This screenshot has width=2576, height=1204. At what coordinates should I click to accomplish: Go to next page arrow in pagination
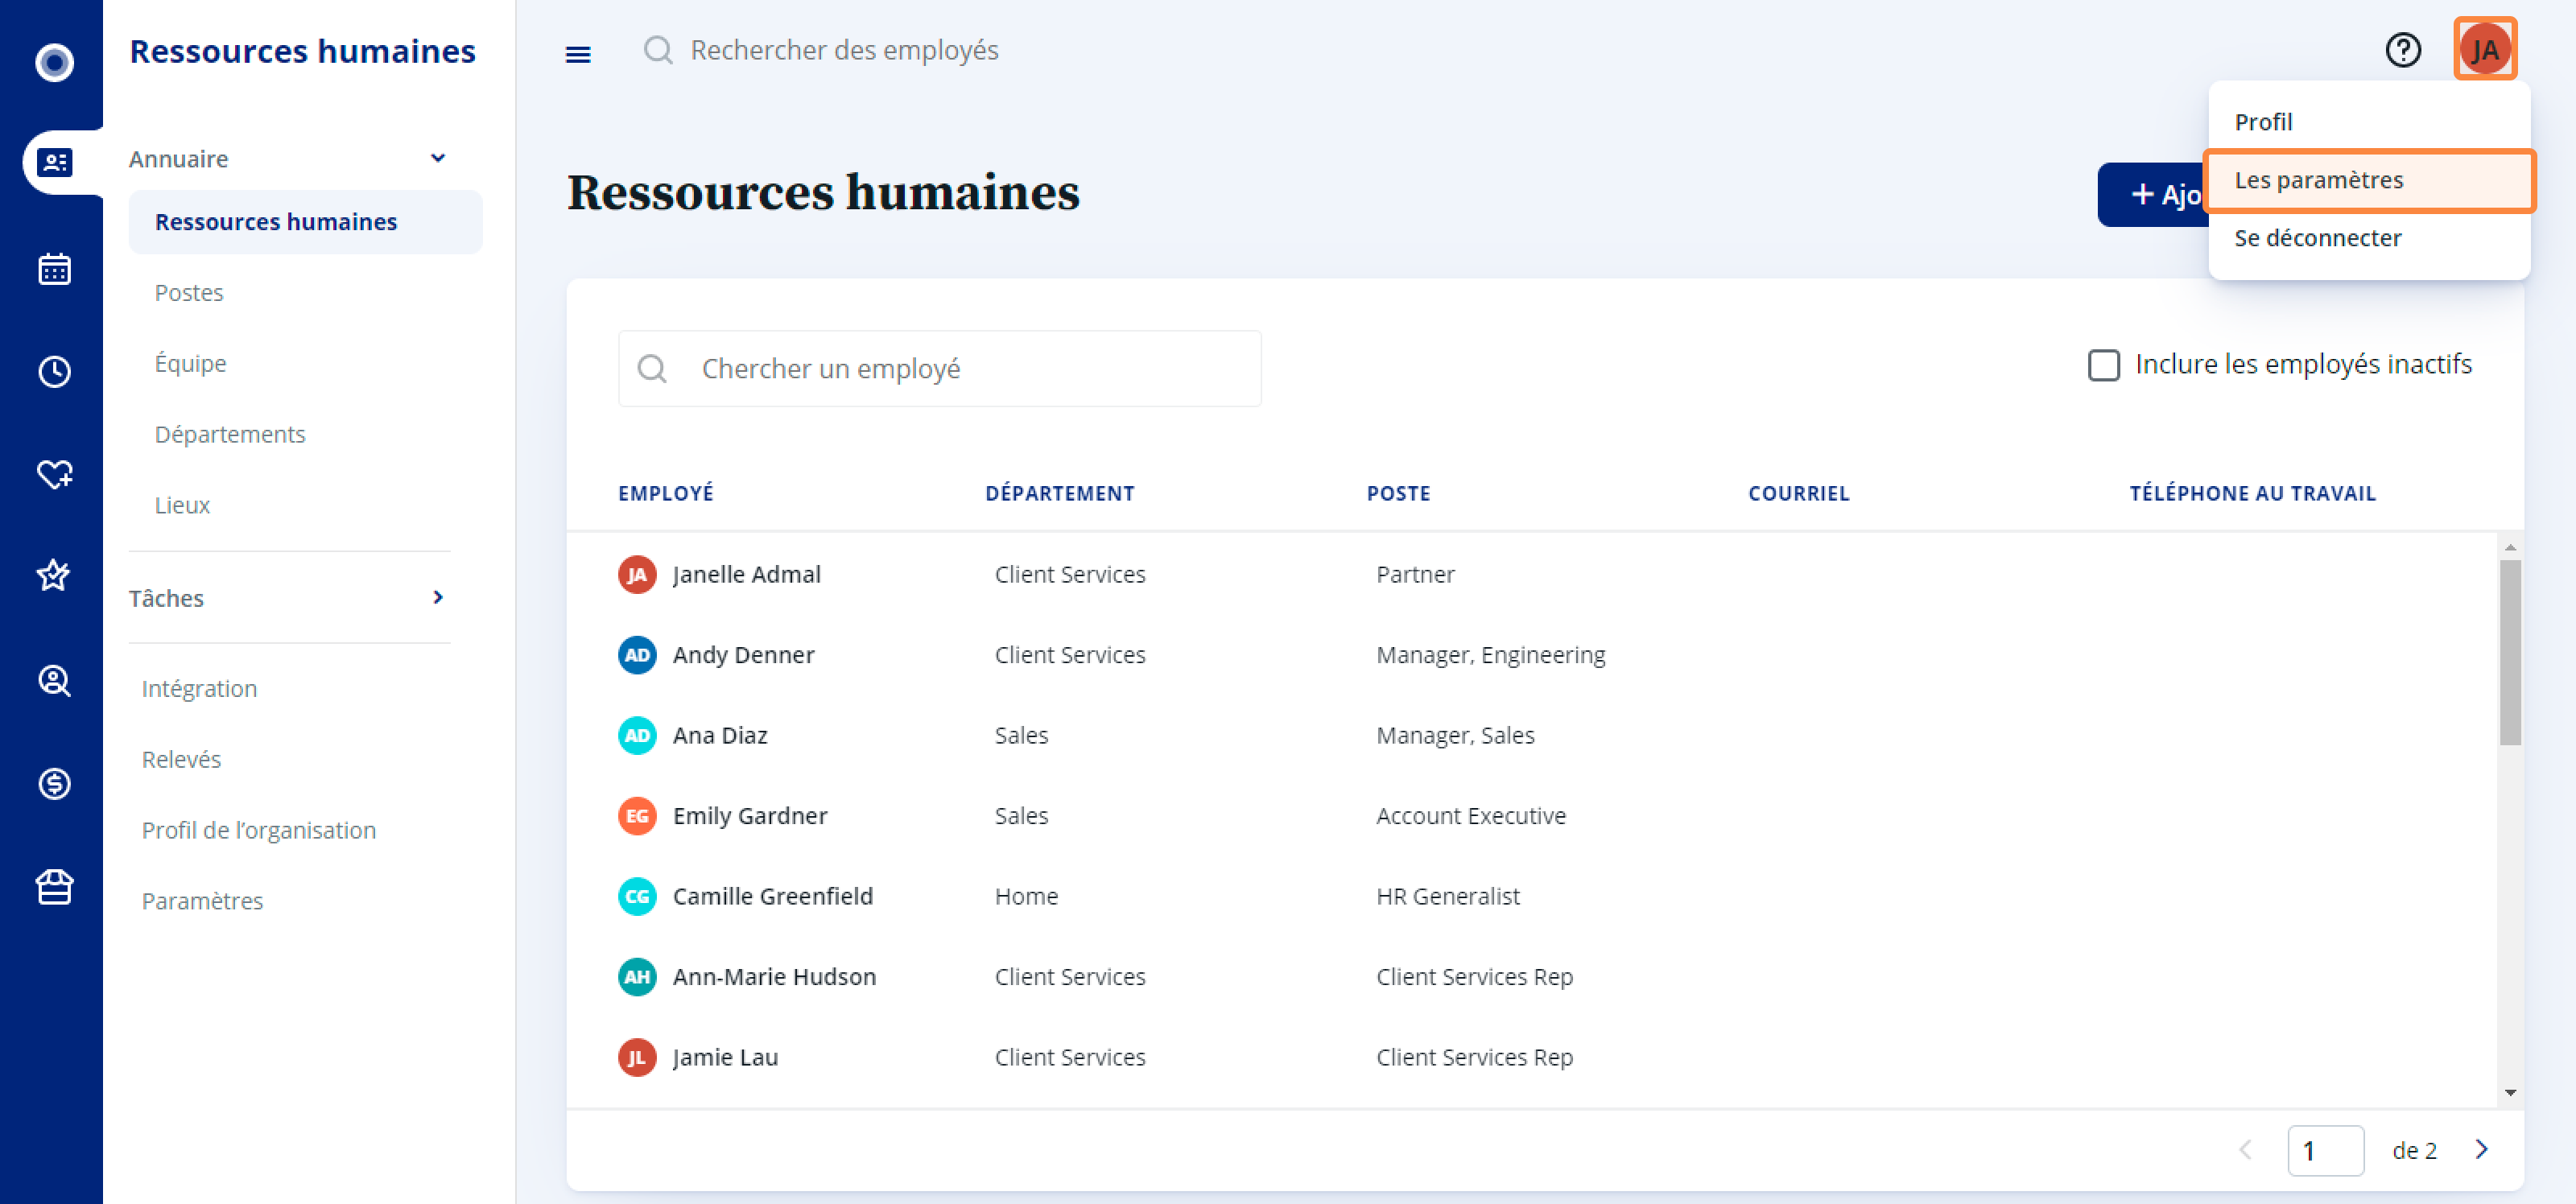2482,1150
